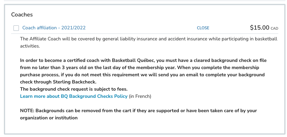The height and width of the screenshot is (137, 287).
Task: Click the CAD currency label
Action: (x=274, y=29)
